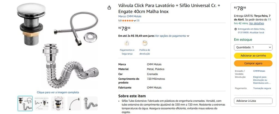Select first thumbnail with full kit

(25, 103)
